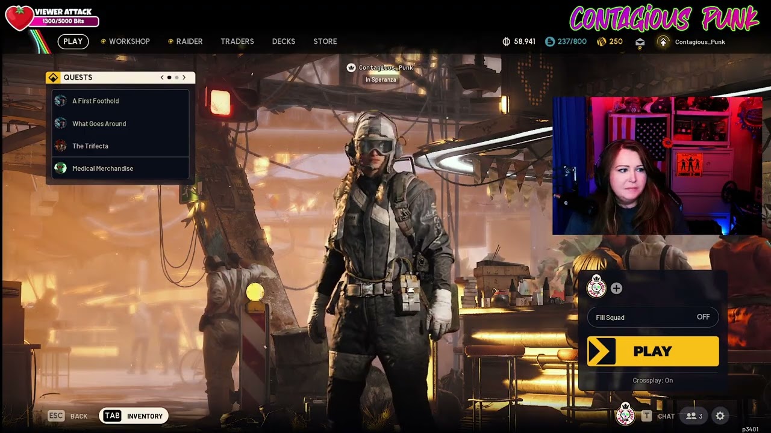The width and height of the screenshot is (771, 433).
Task: Select the second Quests page dot
Action: (176, 78)
